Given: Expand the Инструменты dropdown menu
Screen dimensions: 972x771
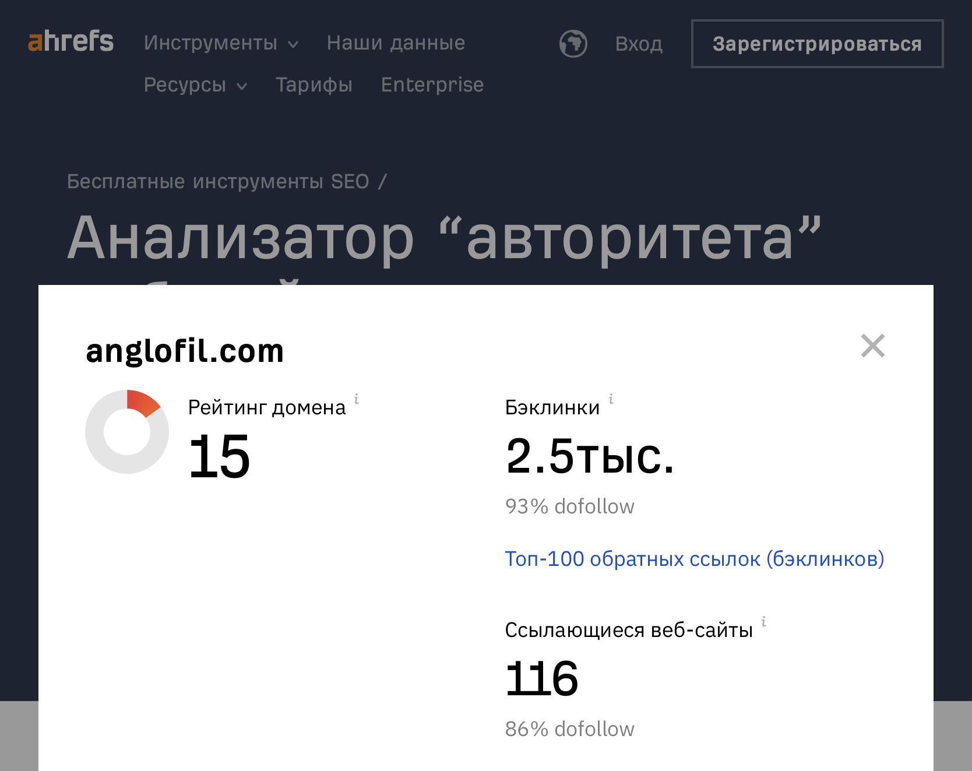Looking at the screenshot, I should point(221,43).
